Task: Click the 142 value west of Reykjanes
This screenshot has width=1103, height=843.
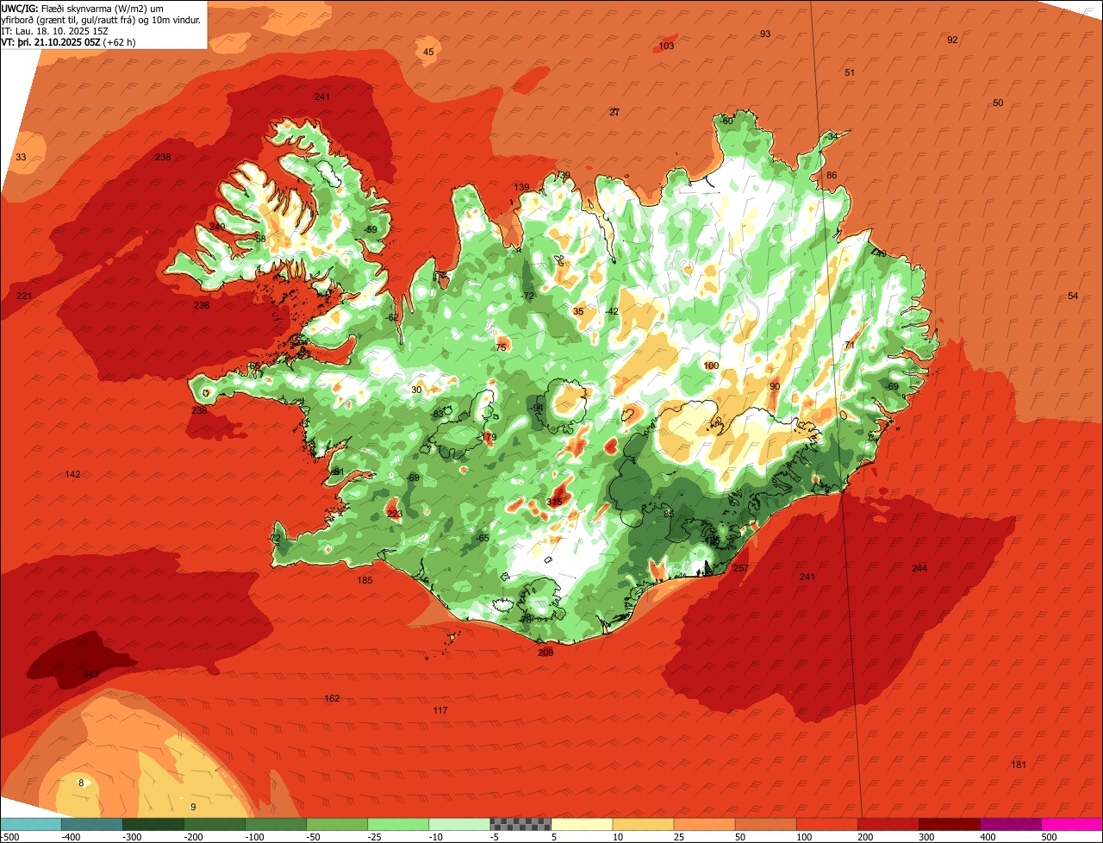Action: 72,474
